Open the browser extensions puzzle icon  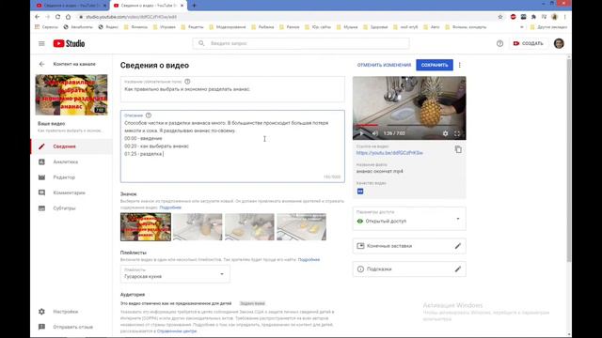tap(533, 17)
